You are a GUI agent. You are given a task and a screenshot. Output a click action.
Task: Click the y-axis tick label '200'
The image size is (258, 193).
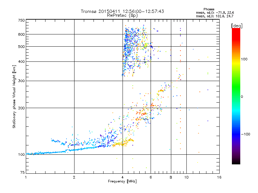coord(21,108)
